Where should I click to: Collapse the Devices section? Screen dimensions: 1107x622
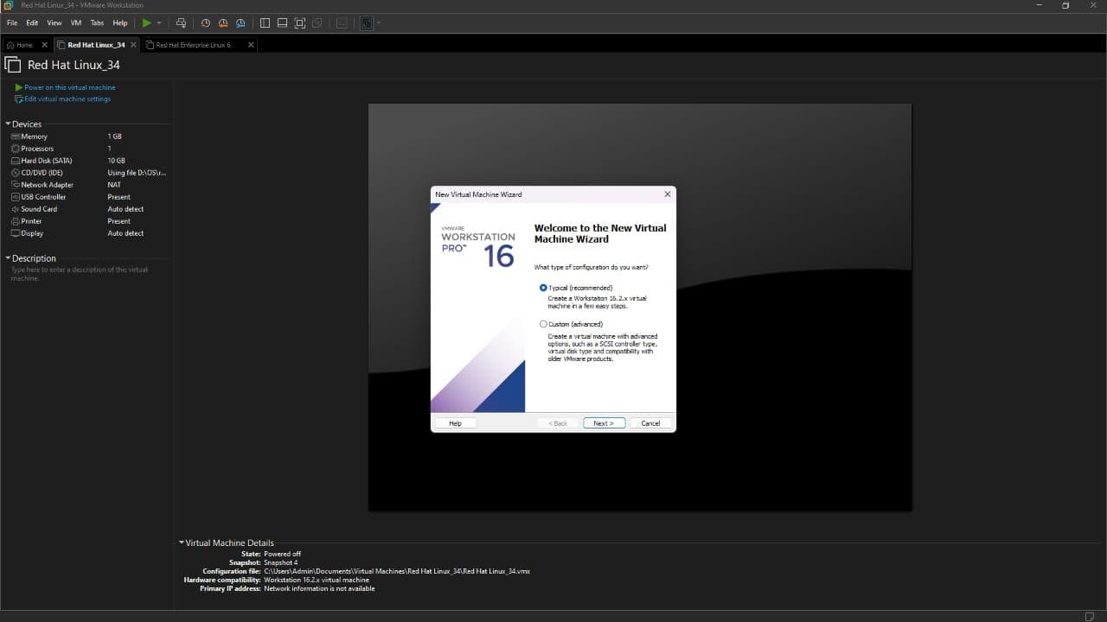tap(9, 124)
